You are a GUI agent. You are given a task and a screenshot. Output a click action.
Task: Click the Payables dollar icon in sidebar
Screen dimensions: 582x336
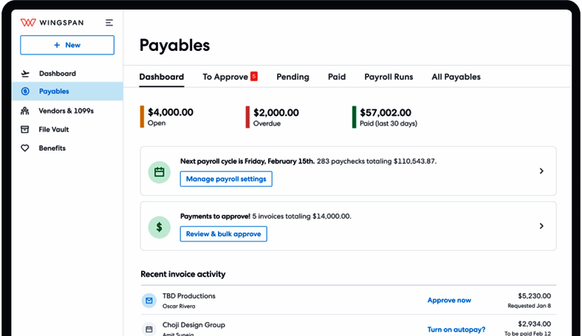[25, 92]
